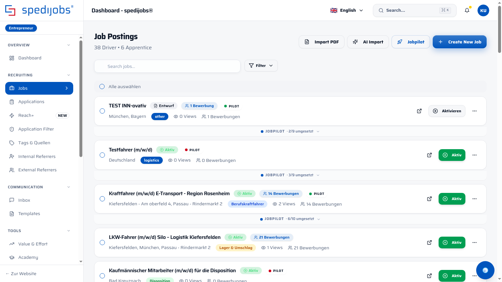Select the Kaufmännischer Mitarbeiter job checkbox
502x282 pixels.
pyautogui.click(x=102, y=276)
